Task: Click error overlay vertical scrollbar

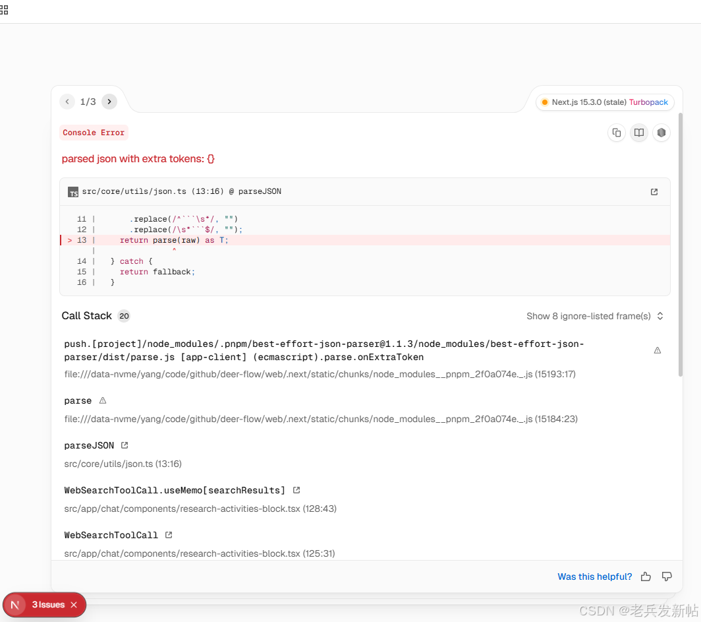Action: coord(681,244)
